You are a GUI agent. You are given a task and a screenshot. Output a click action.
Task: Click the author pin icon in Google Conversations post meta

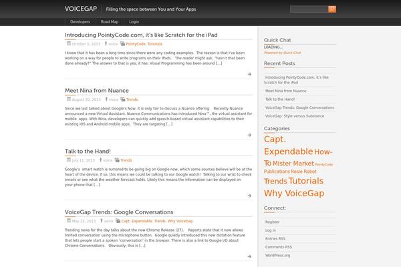pyautogui.click(x=102, y=221)
